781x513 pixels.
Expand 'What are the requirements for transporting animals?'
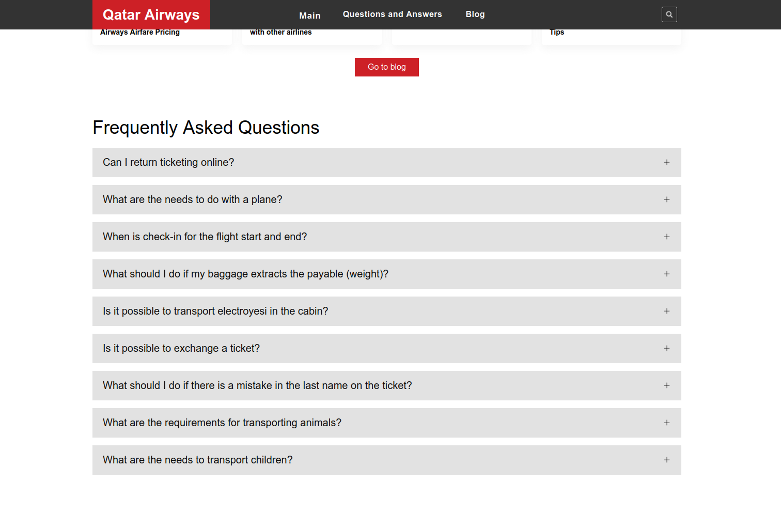click(222, 423)
